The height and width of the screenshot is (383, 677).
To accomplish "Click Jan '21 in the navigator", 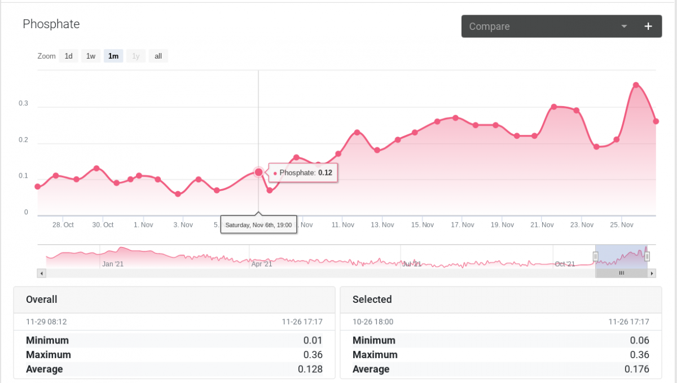I will [113, 263].
